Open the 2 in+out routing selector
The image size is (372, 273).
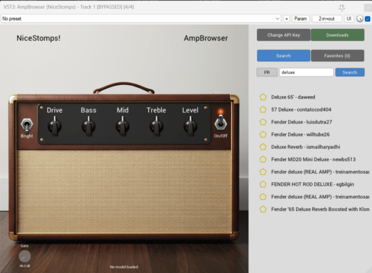(x=327, y=19)
